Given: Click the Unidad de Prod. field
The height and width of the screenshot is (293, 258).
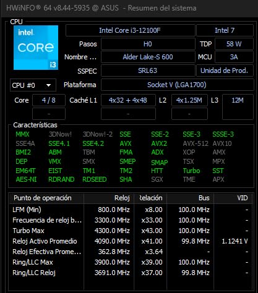Looking at the screenshot, I should [x=225, y=70].
